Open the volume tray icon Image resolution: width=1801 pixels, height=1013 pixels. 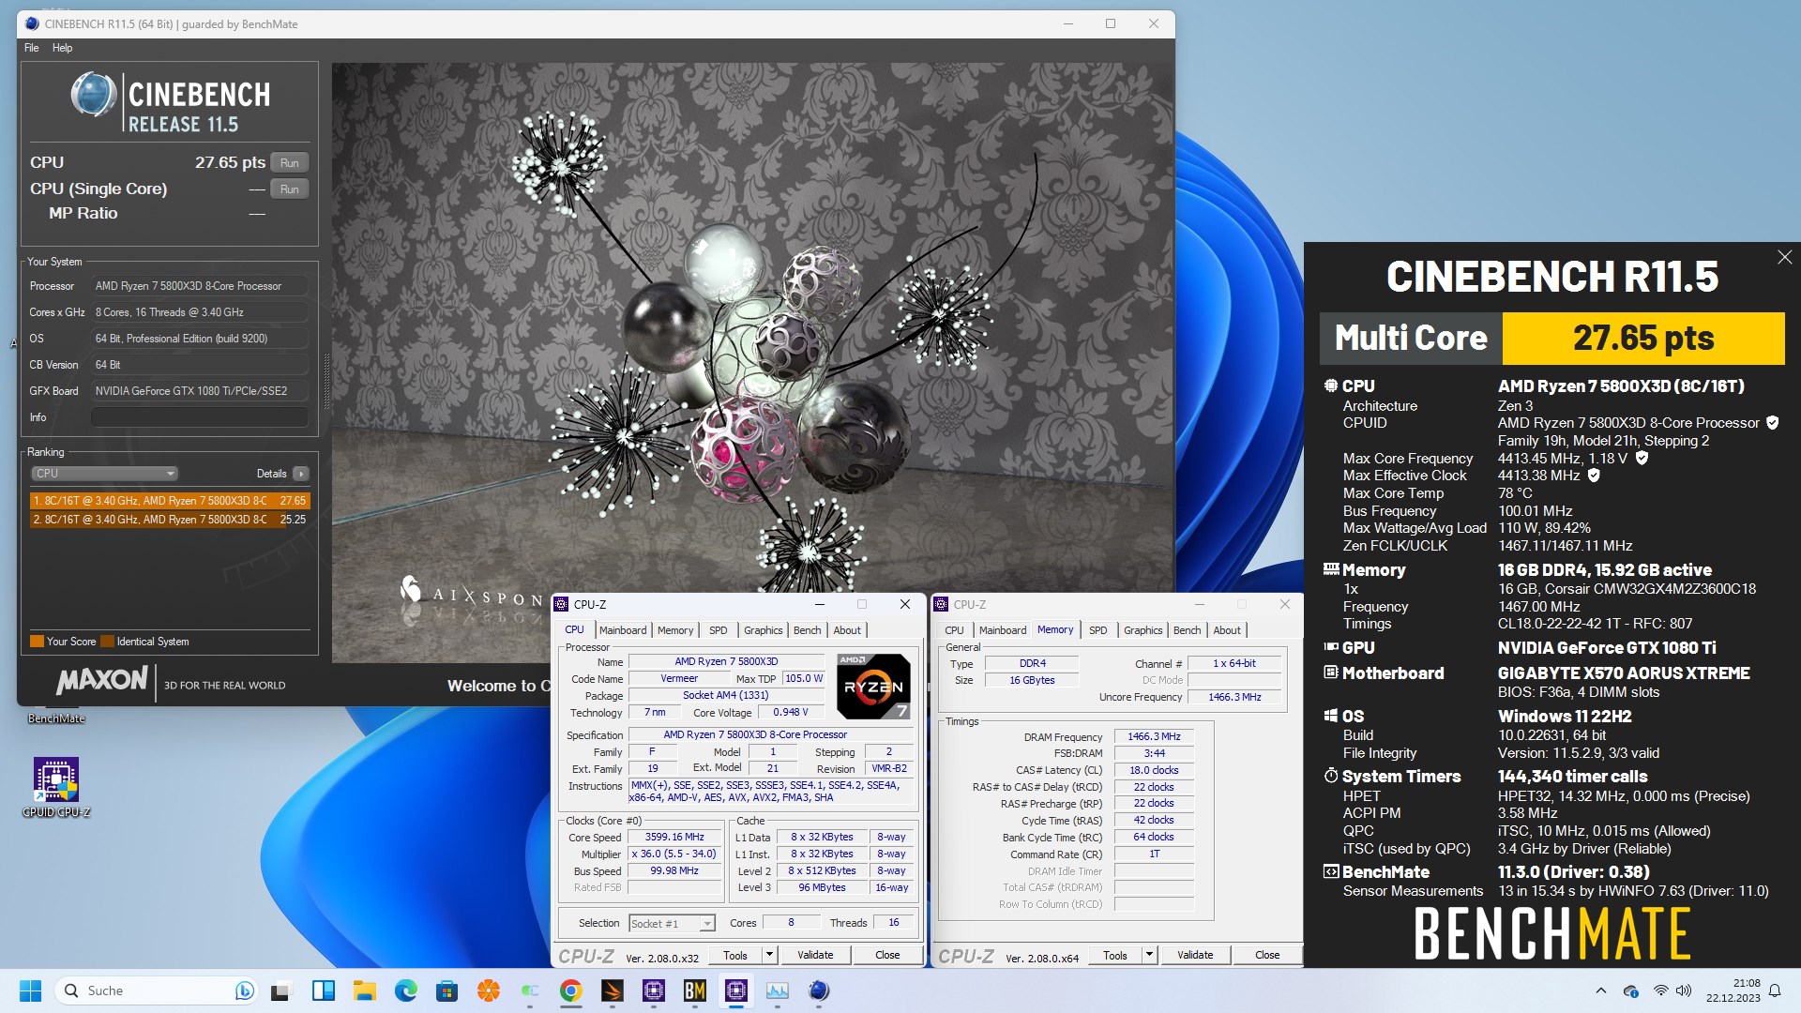pyautogui.click(x=1684, y=990)
